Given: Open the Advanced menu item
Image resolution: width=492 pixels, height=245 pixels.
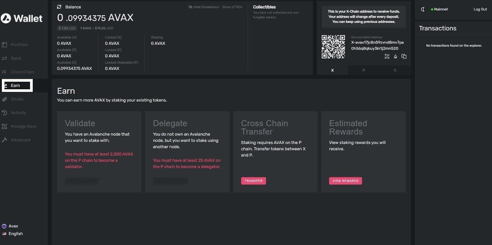Looking at the screenshot, I should tap(21, 140).
